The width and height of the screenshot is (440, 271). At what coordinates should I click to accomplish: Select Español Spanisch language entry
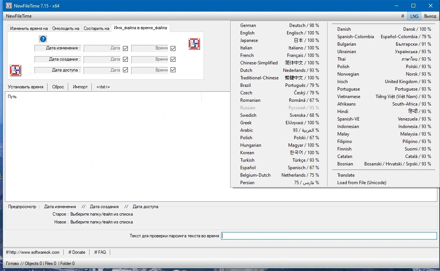pyautogui.click(x=280, y=168)
